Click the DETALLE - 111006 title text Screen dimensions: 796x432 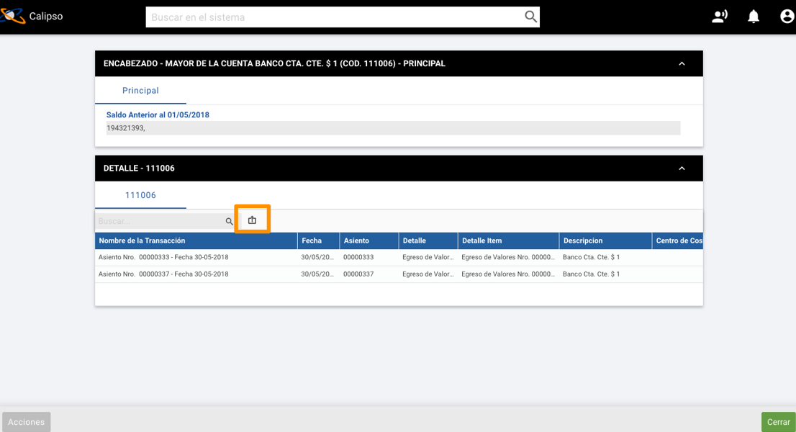(x=139, y=168)
